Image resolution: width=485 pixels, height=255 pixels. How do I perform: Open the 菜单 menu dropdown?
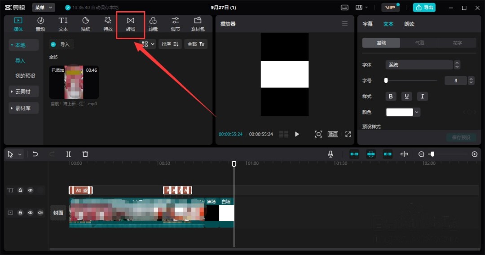tap(43, 8)
